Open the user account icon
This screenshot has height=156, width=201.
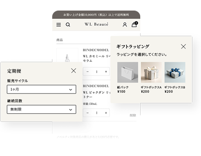tap(125, 25)
